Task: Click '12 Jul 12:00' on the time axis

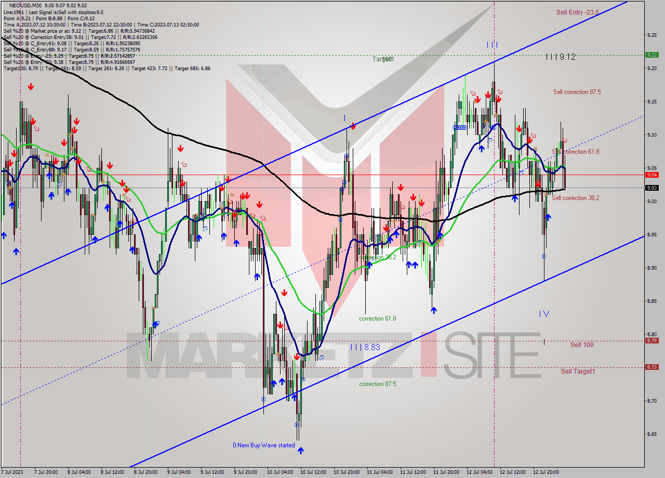Action: (x=513, y=472)
